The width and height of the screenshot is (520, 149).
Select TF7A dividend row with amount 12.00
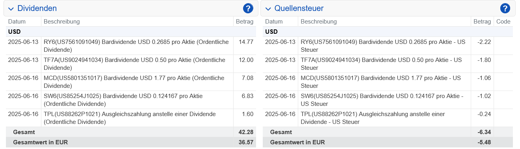(x=131, y=64)
